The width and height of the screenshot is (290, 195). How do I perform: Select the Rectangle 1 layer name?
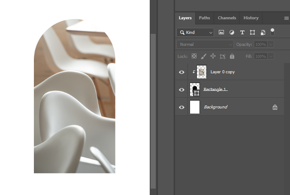tap(215, 90)
